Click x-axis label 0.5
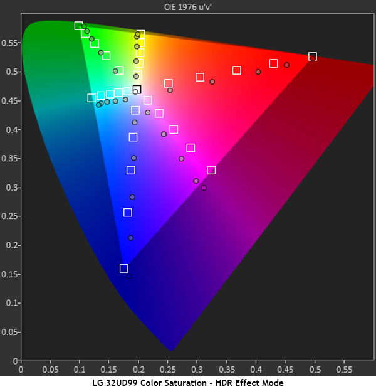The image size is (376, 389). click(315, 370)
